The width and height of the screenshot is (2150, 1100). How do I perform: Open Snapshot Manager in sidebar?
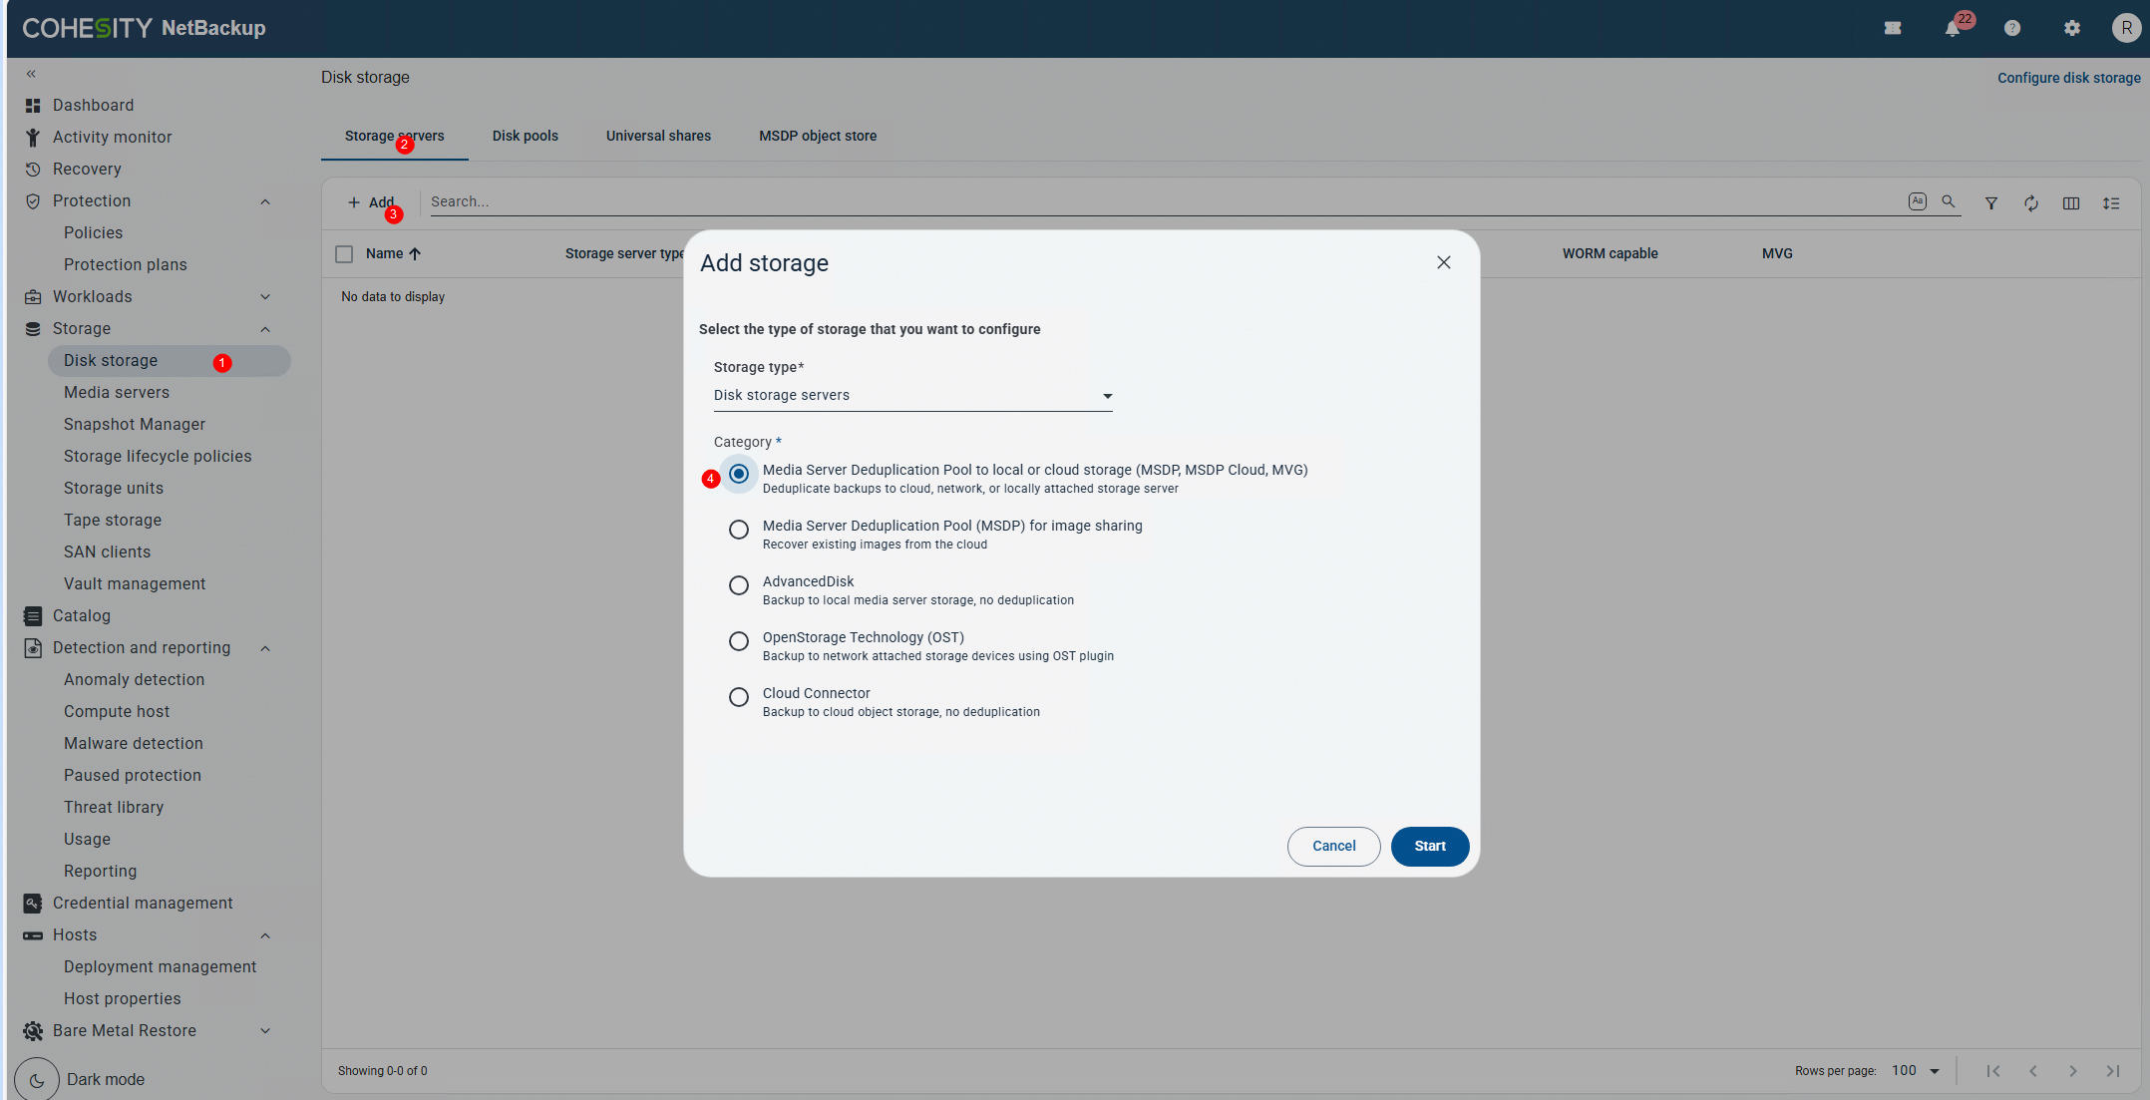coord(135,425)
